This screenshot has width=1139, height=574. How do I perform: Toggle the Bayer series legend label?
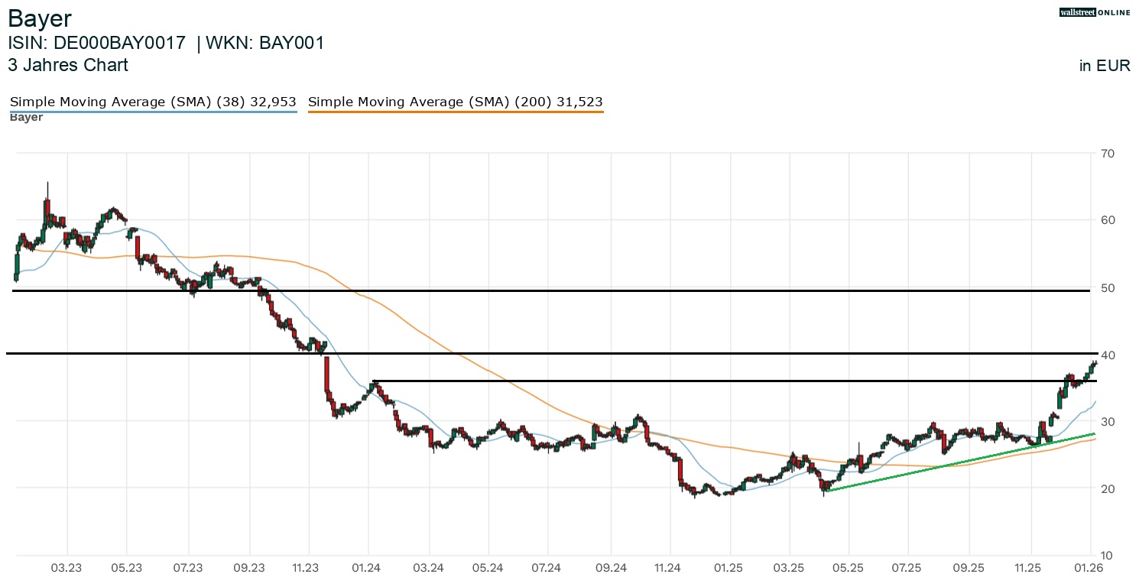pos(25,117)
